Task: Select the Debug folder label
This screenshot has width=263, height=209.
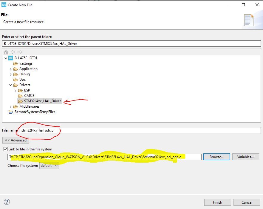Action: coord(25,74)
